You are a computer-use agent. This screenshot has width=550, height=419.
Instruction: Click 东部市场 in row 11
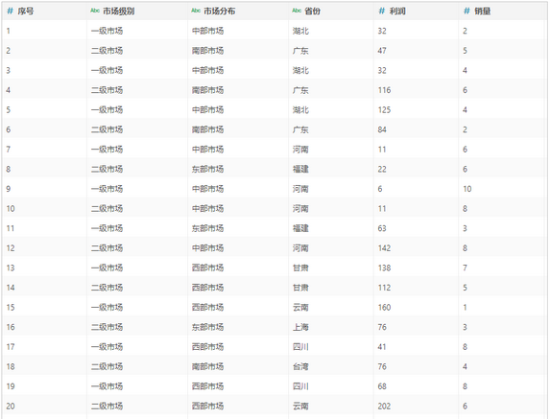point(207,228)
